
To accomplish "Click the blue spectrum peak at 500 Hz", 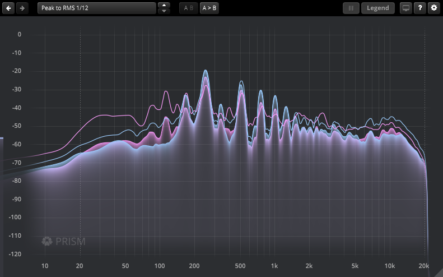I will pos(241,82).
